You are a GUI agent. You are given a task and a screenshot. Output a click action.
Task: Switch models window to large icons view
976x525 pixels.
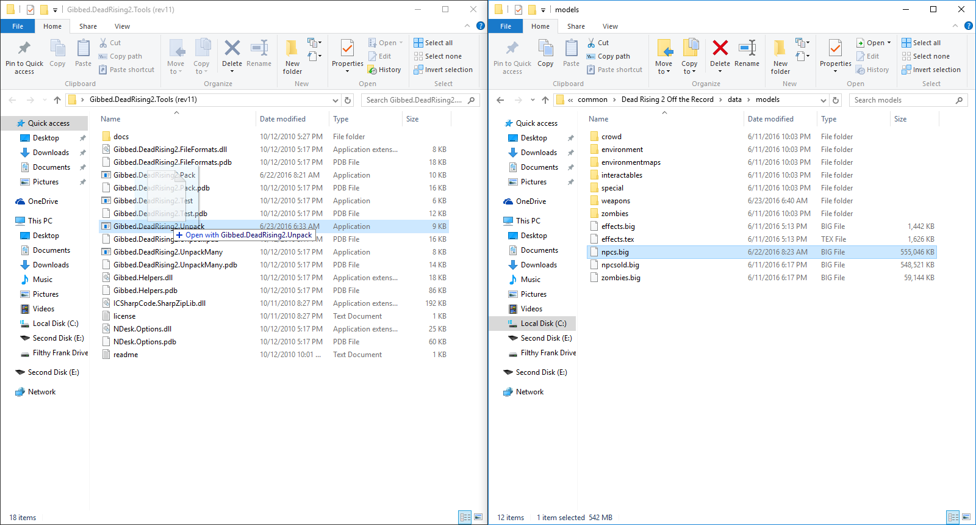click(966, 517)
